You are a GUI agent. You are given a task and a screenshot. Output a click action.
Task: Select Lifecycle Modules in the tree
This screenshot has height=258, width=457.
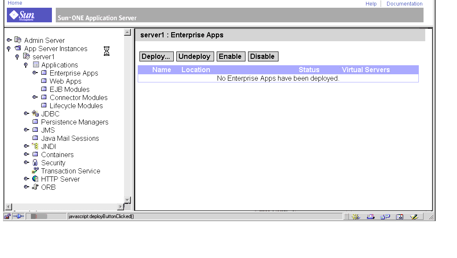[x=76, y=106]
